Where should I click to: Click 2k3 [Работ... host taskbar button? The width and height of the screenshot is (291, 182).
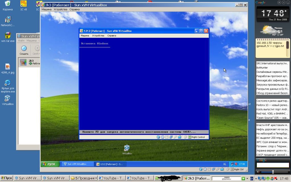tap(197, 178)
